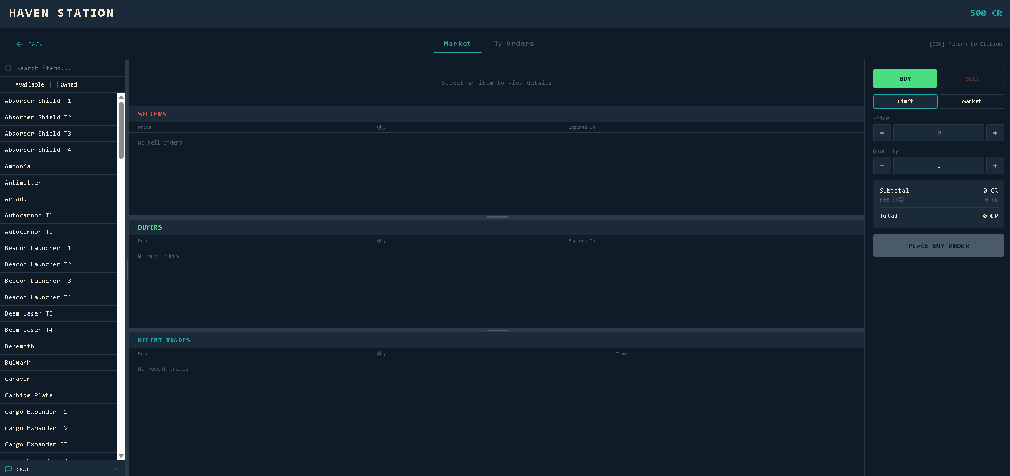Expand the chat panel chevron
Screen dimensions: 1010x476
click(115, 469)
